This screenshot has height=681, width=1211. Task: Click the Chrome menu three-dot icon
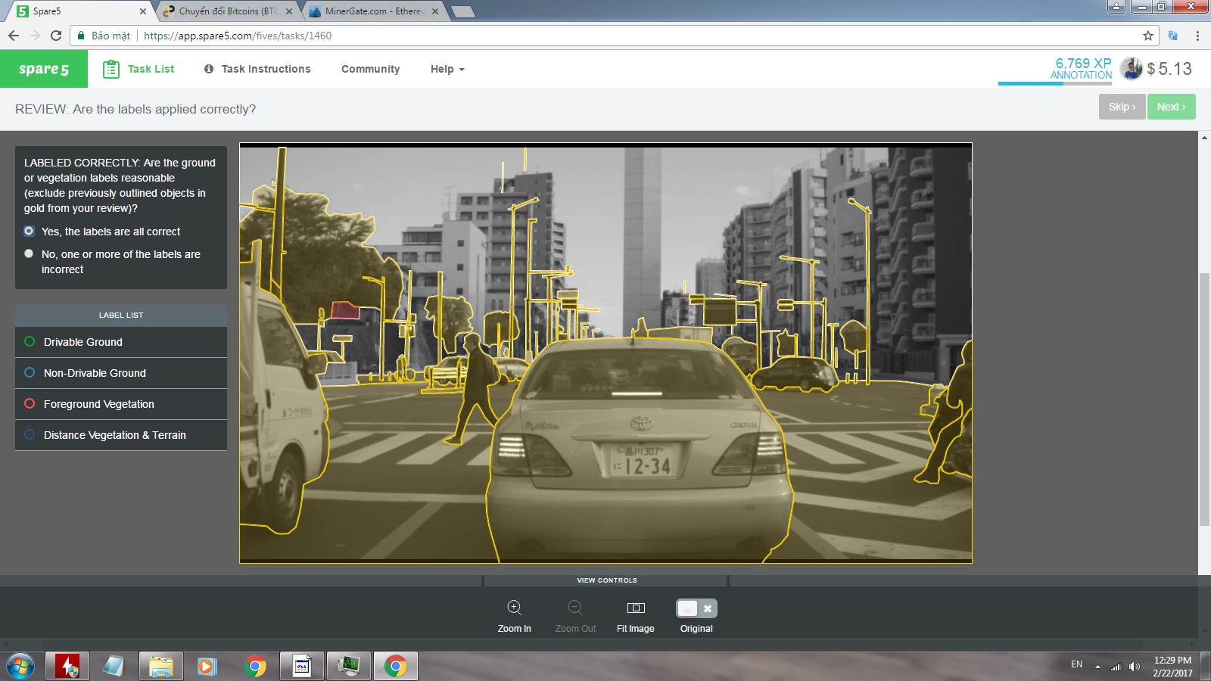1197,36
